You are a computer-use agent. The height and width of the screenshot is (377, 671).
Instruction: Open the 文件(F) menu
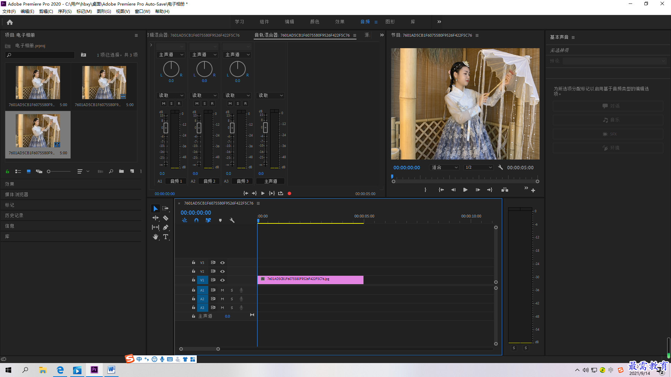tap(9, 11)
